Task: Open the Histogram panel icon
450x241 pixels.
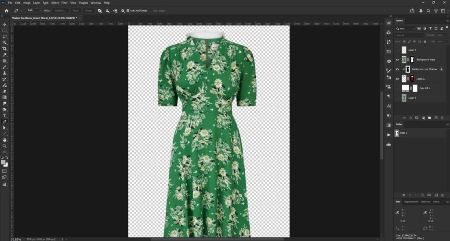Action: [x=388, y=145]
